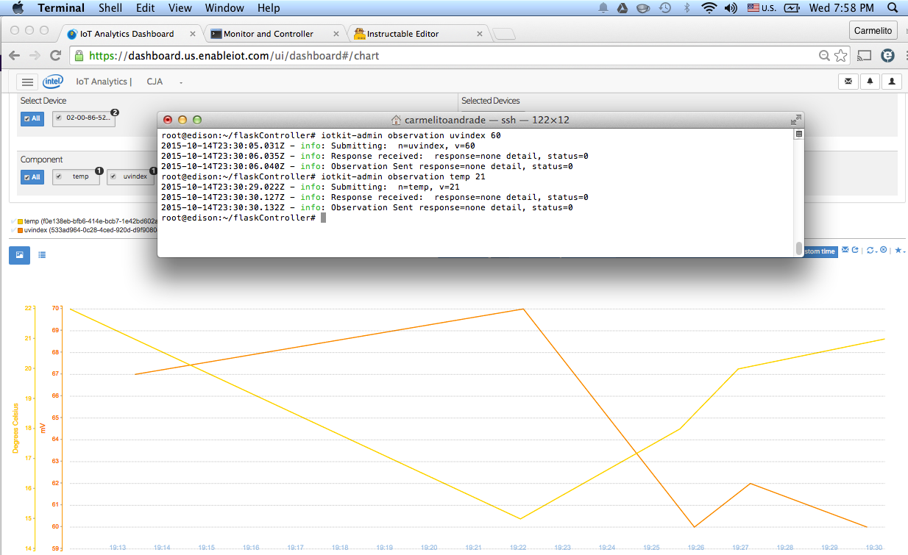Image resolution: width=908 pixels, height=555 pixels.
Task: Expand the CJA account dropdown
Action: tap(163, 82)
